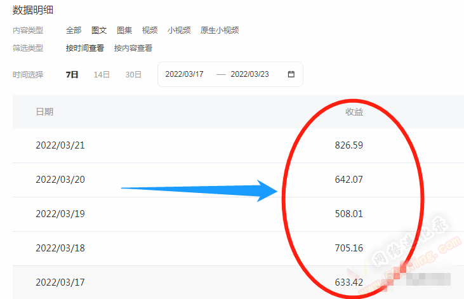The image size is (464, 299).
Task: Click the 收益 column header
Action: (354, 112)
